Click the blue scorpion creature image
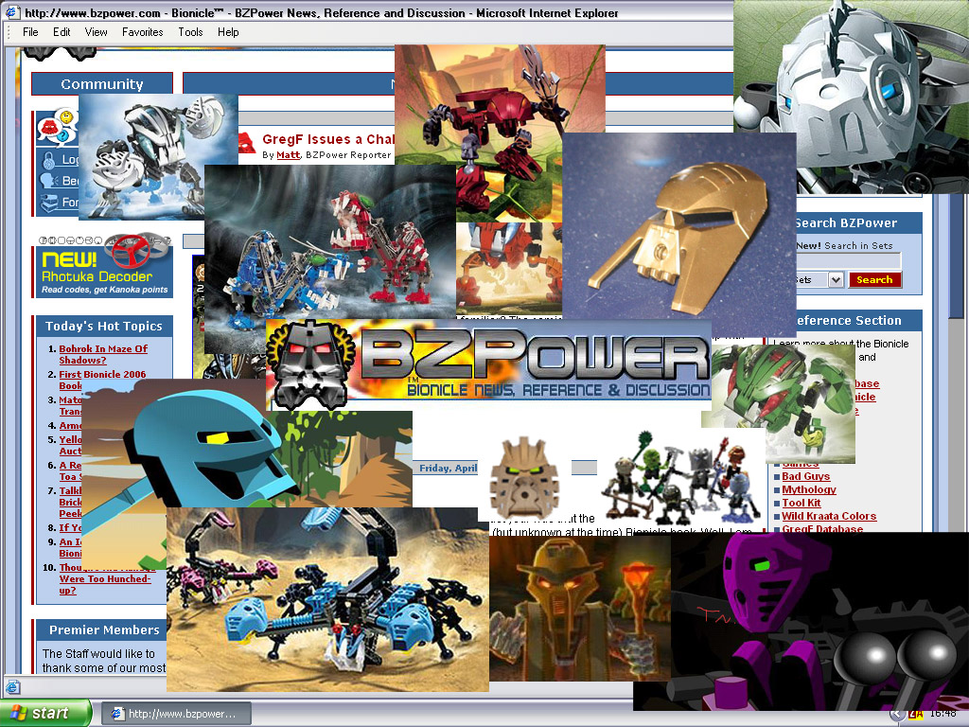Image resolution: width=969 pixels, height=727 pixels. (x=327, y=599)
